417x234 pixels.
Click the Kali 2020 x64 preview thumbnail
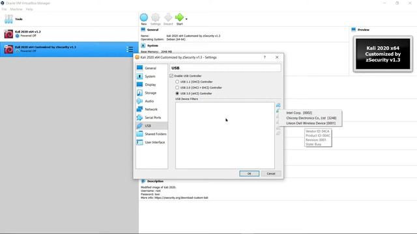[x=383, y=54]
